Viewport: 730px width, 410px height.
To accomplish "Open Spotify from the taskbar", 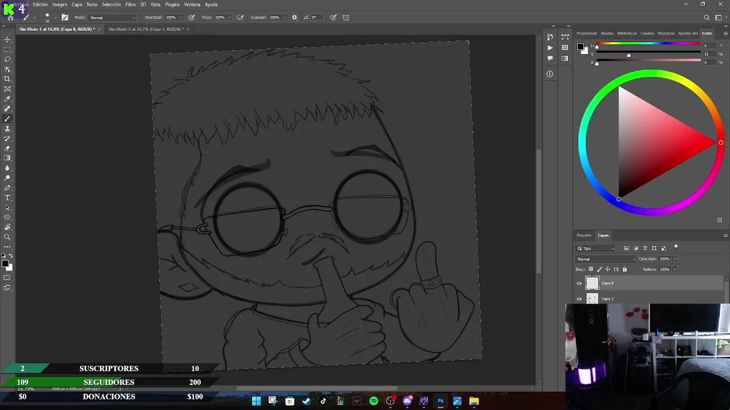I will tap(374, 401).
